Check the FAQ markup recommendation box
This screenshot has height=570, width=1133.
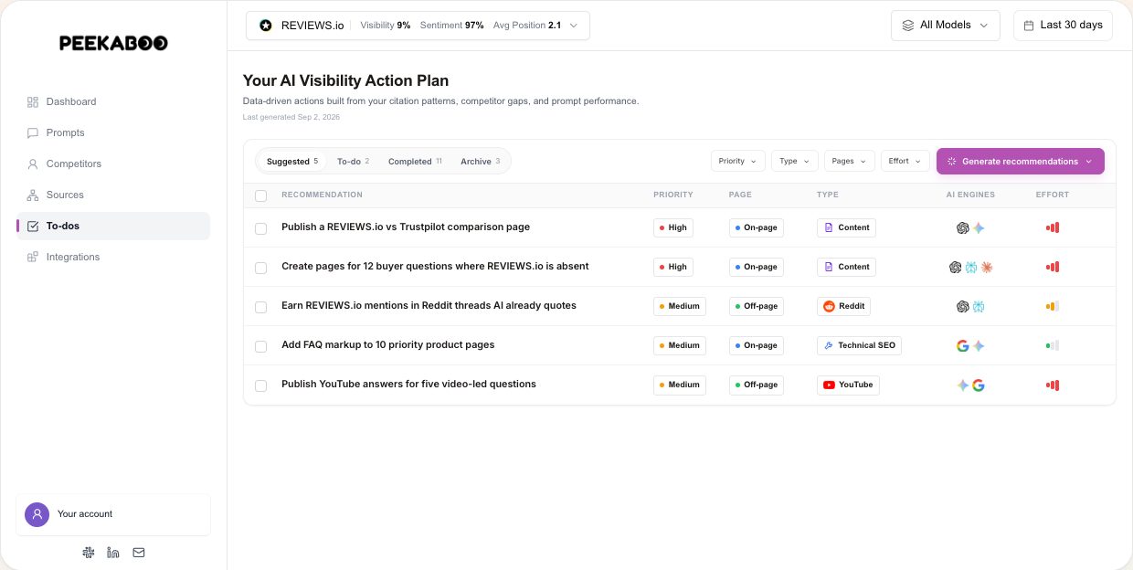(261, 346)
